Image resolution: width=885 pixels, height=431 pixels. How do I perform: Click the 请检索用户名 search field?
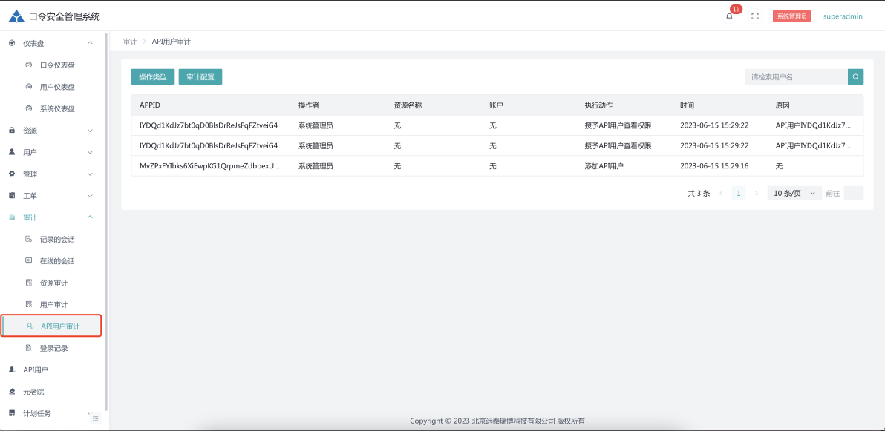pos(796,76)
